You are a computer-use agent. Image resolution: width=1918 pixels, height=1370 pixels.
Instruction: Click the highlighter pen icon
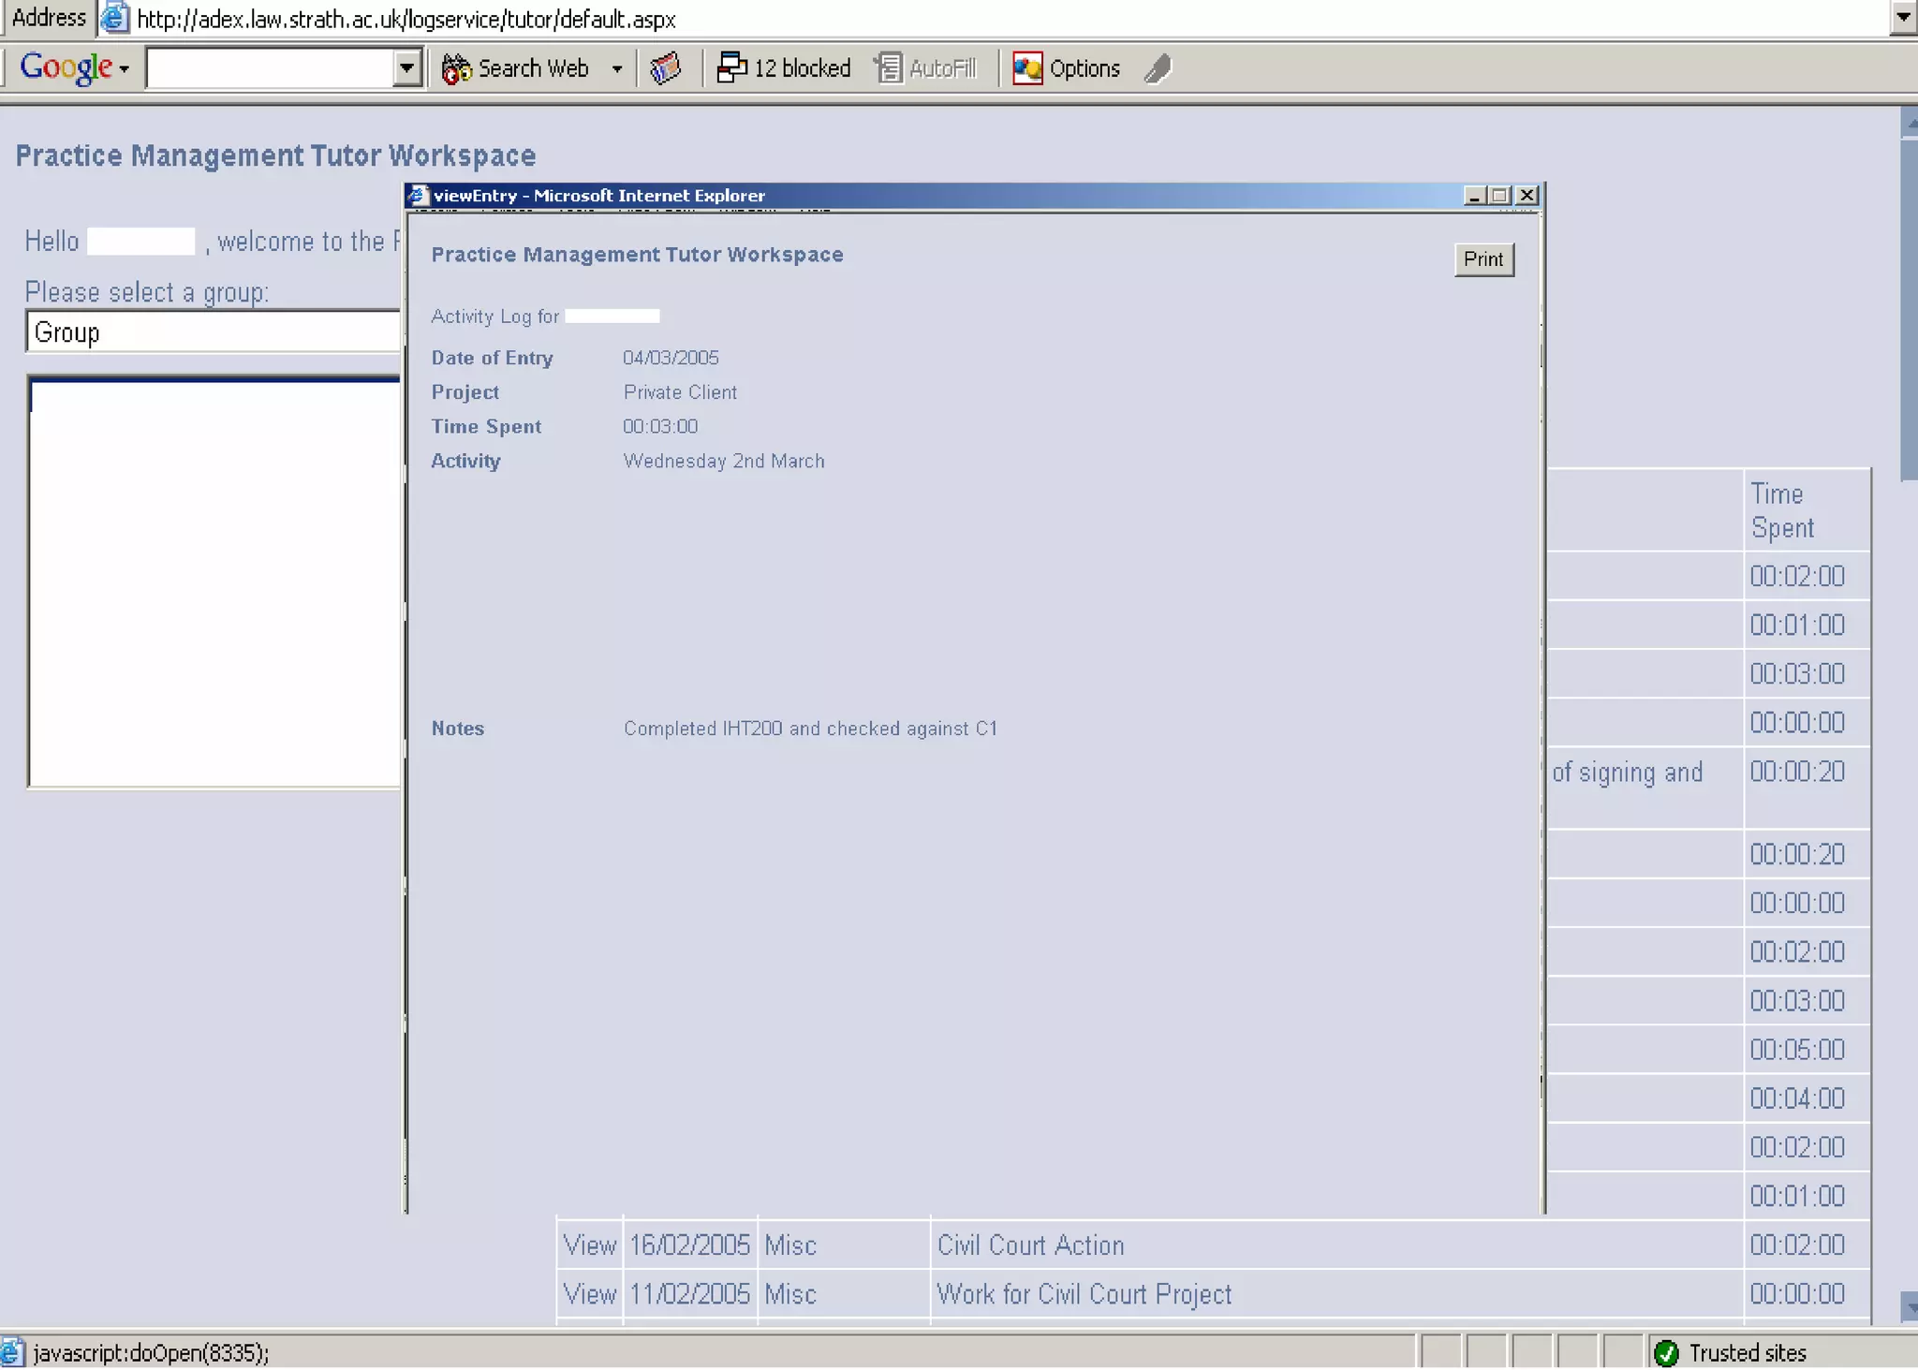pyautogui.click(x=1158, y=68)
